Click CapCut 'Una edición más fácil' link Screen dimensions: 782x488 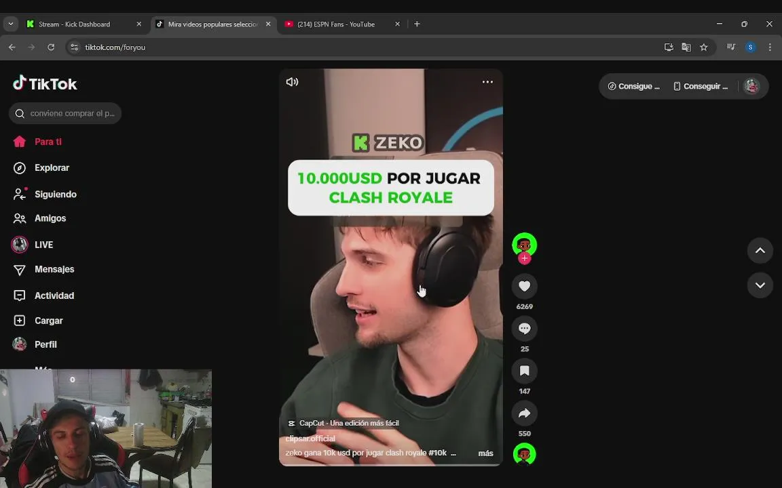pyautogui.click(x=343, y=423)
